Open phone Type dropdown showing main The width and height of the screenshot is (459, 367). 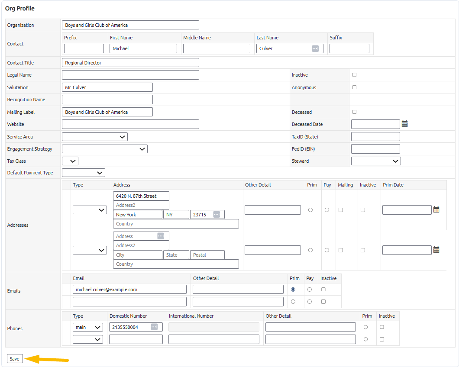[88, 327]
